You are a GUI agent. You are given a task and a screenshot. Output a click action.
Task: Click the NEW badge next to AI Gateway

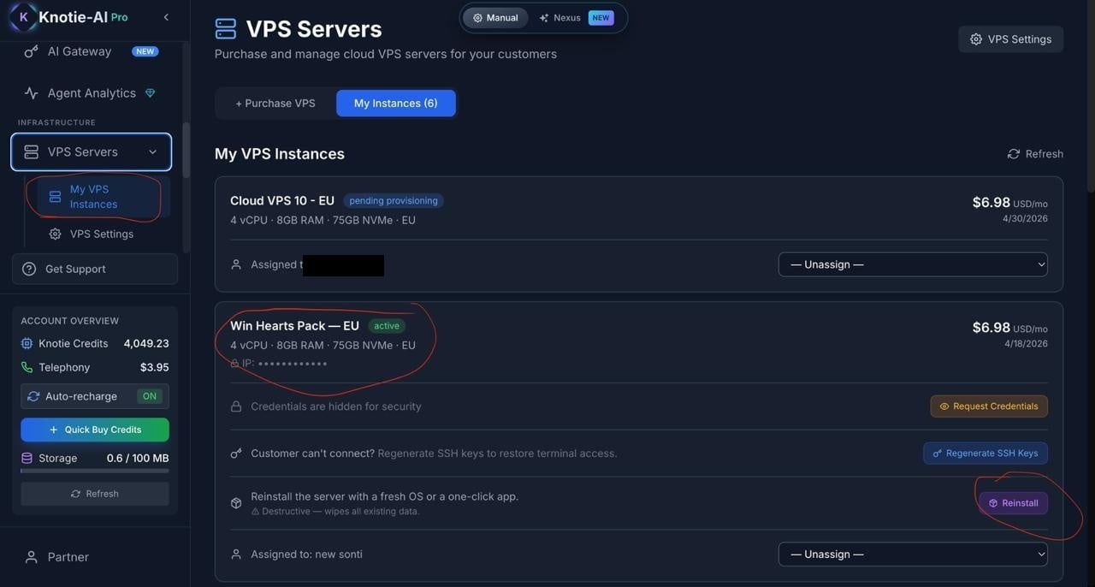tap(145, 51)
